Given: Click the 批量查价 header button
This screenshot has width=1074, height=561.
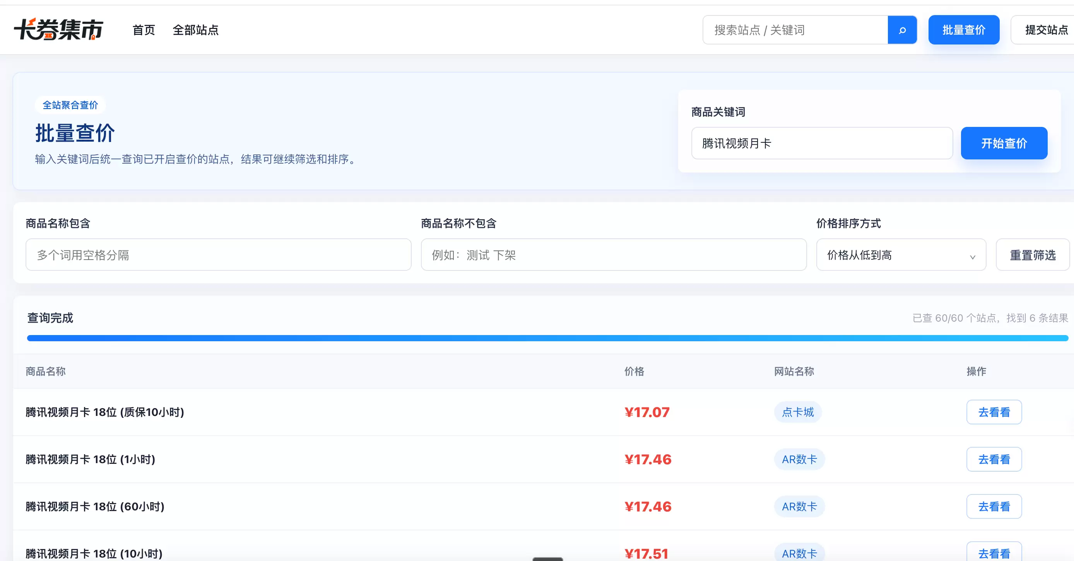Looking at the screenshot, I should [964, 30].
